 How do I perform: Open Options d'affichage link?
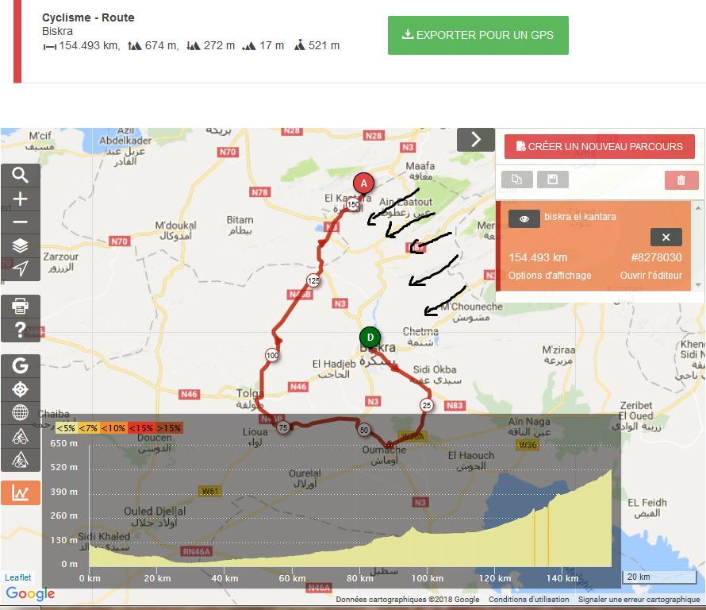[550, 276]
